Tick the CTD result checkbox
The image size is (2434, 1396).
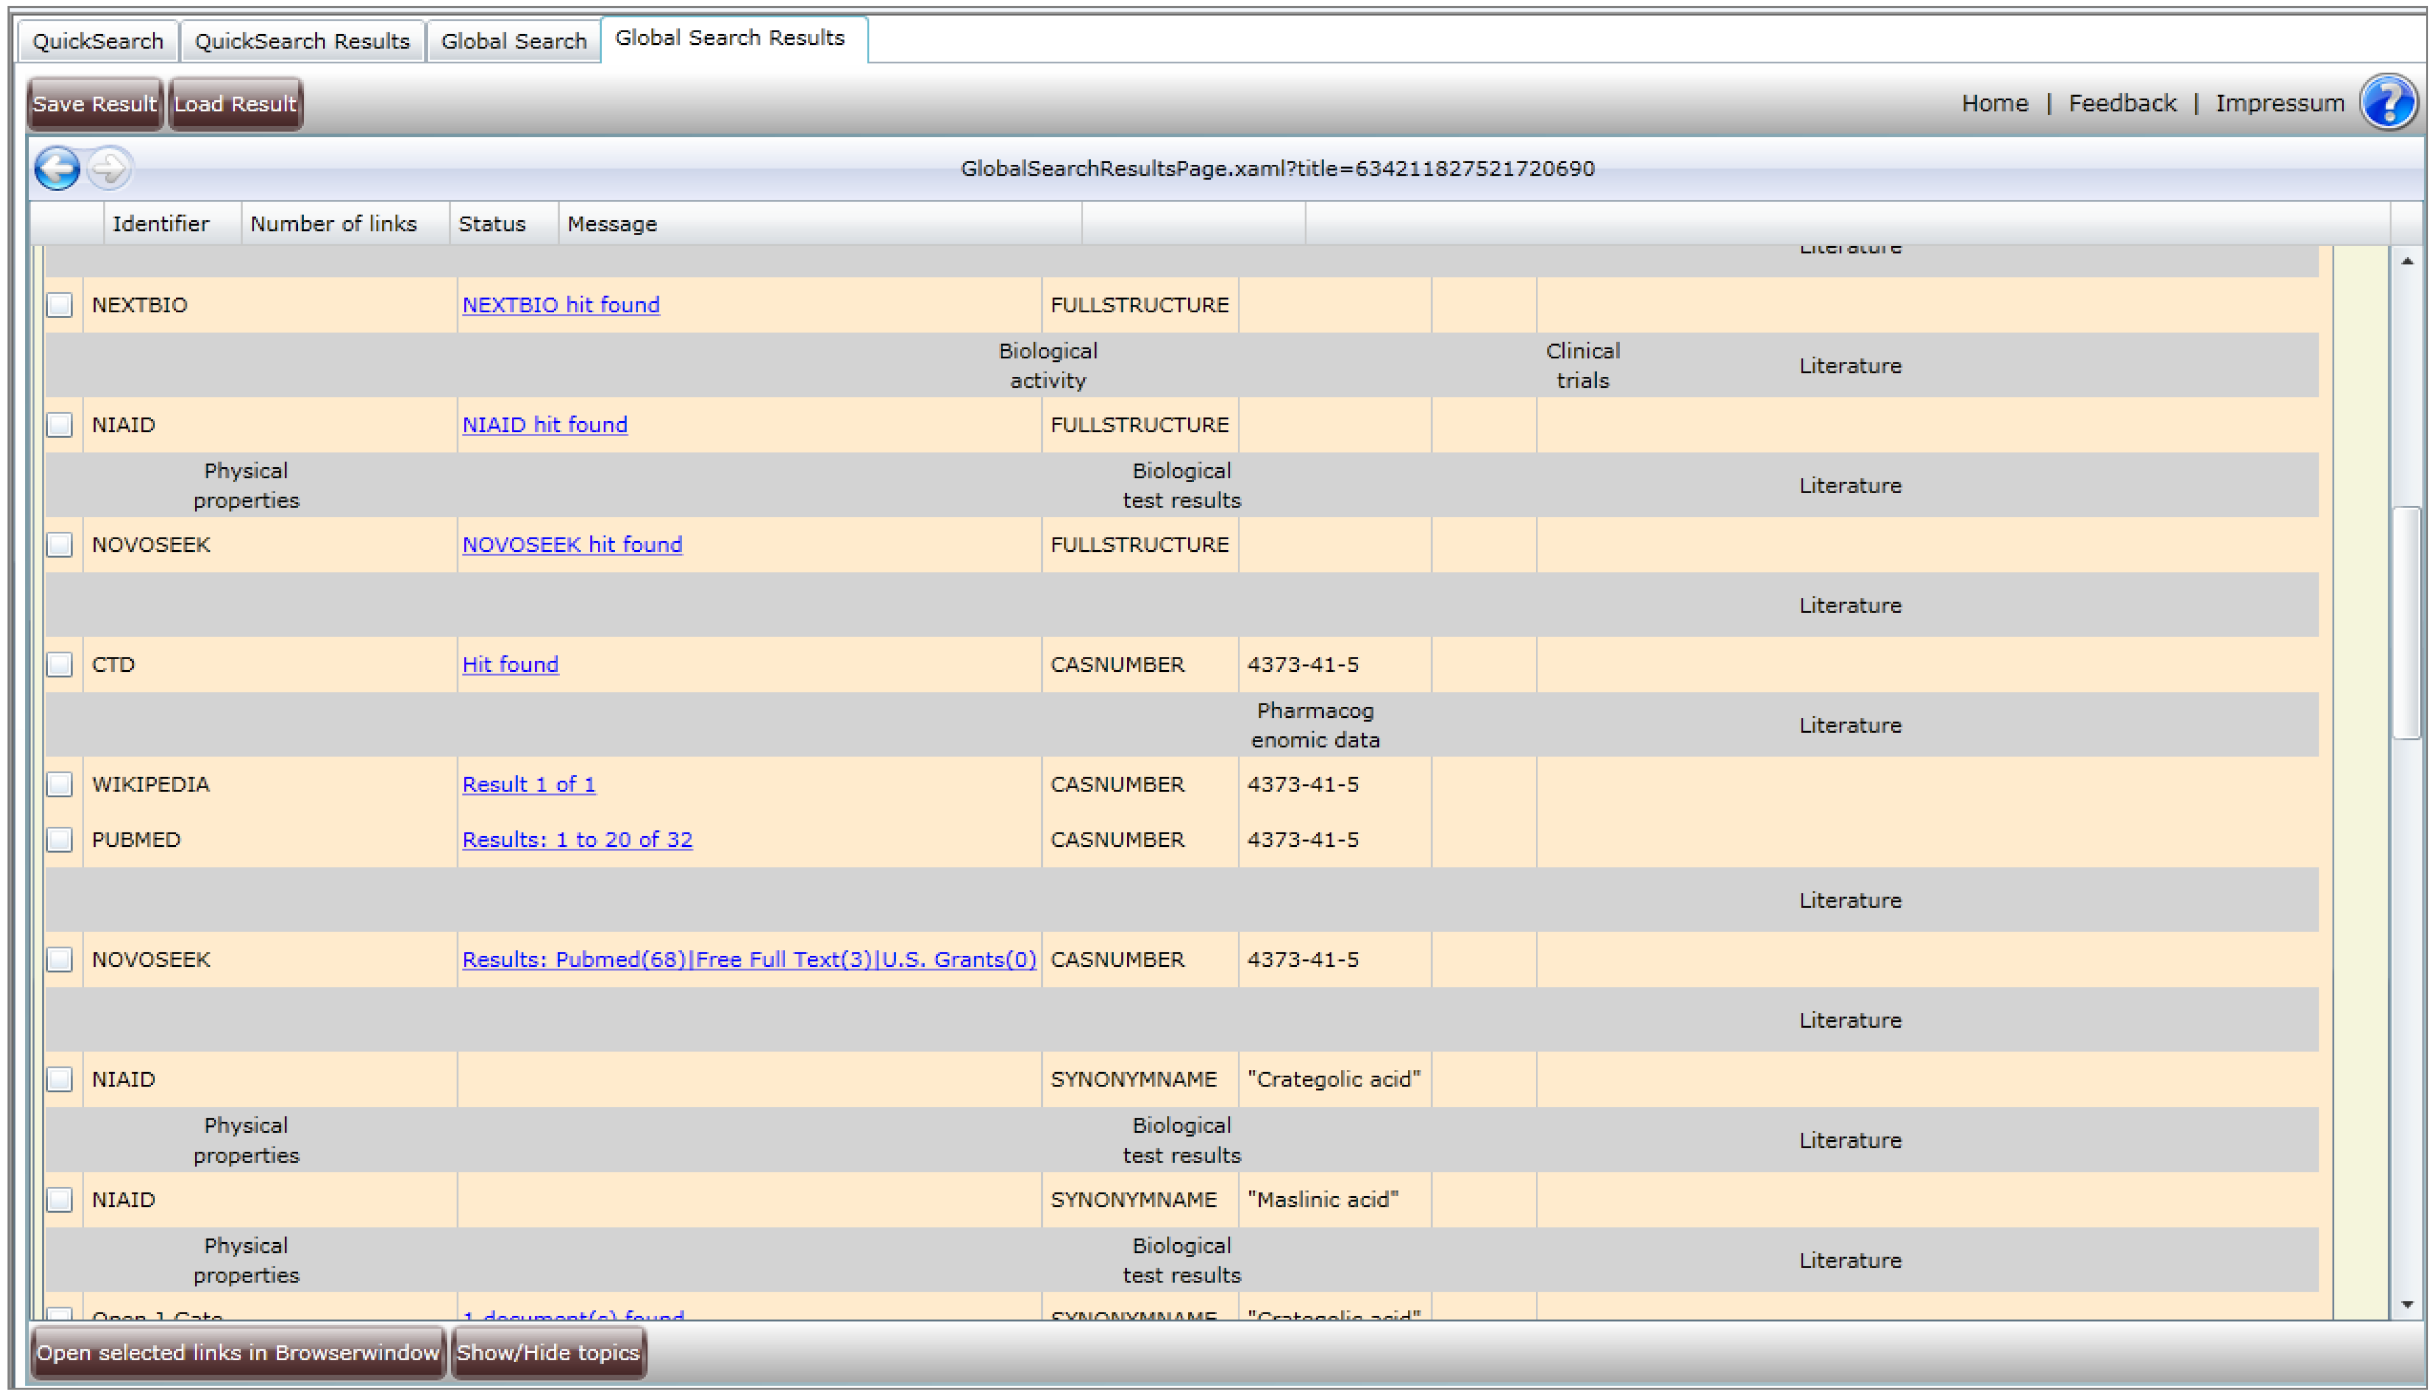(x=59, y=664)
